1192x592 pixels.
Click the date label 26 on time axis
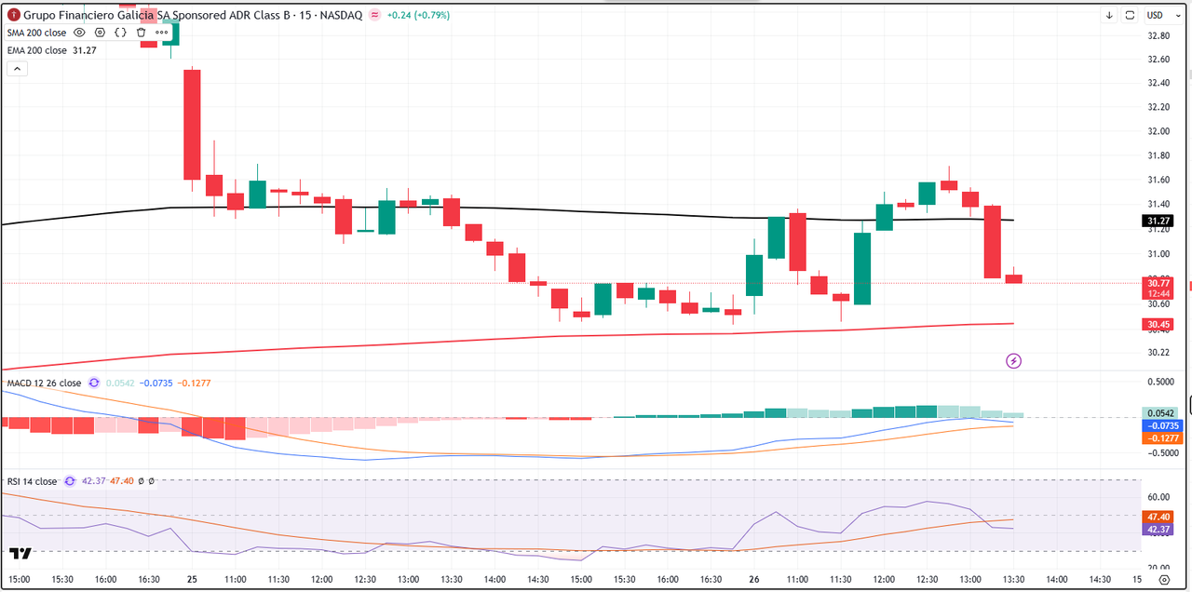pyautogui.click(x=753, y=579)
